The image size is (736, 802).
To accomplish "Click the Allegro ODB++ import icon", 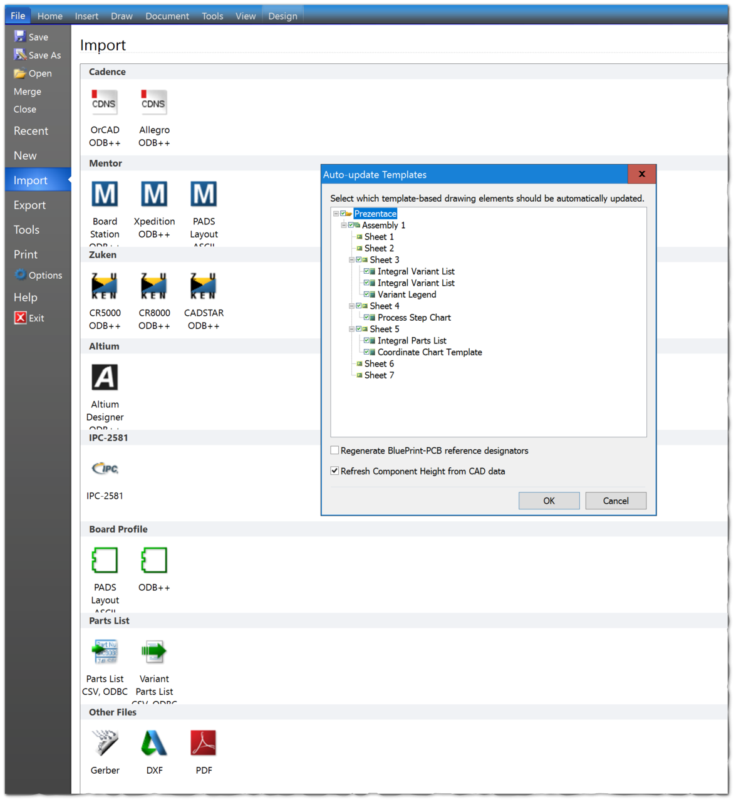I will pos(154,104).
